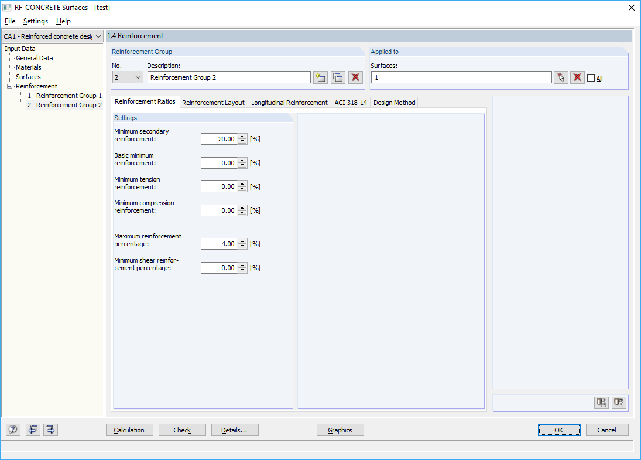Switch to the Reinforcement Layout tab

coord(213,102)
